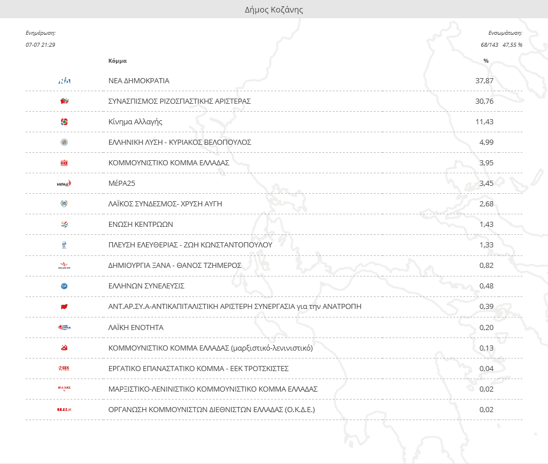
Task: Click the Ενημέρωση label
Action: coord(41,33)
